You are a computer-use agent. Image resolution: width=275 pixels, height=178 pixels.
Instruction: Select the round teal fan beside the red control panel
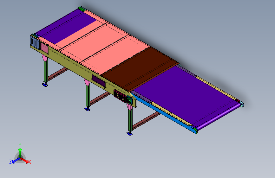[x=129, y=100]
